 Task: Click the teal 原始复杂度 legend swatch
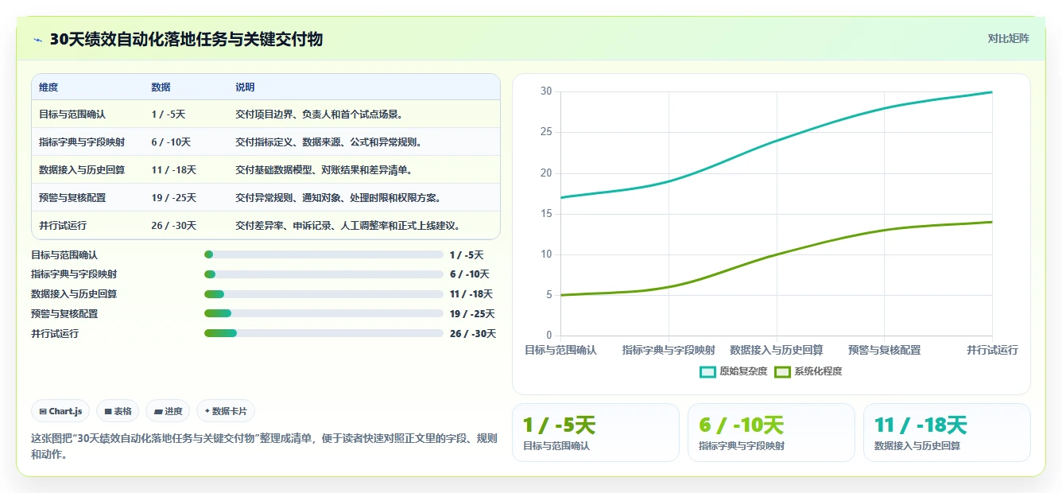tap(707, 371)
